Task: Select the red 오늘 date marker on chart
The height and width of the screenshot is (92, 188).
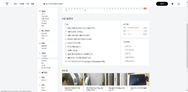Action: tap(145, 9)
